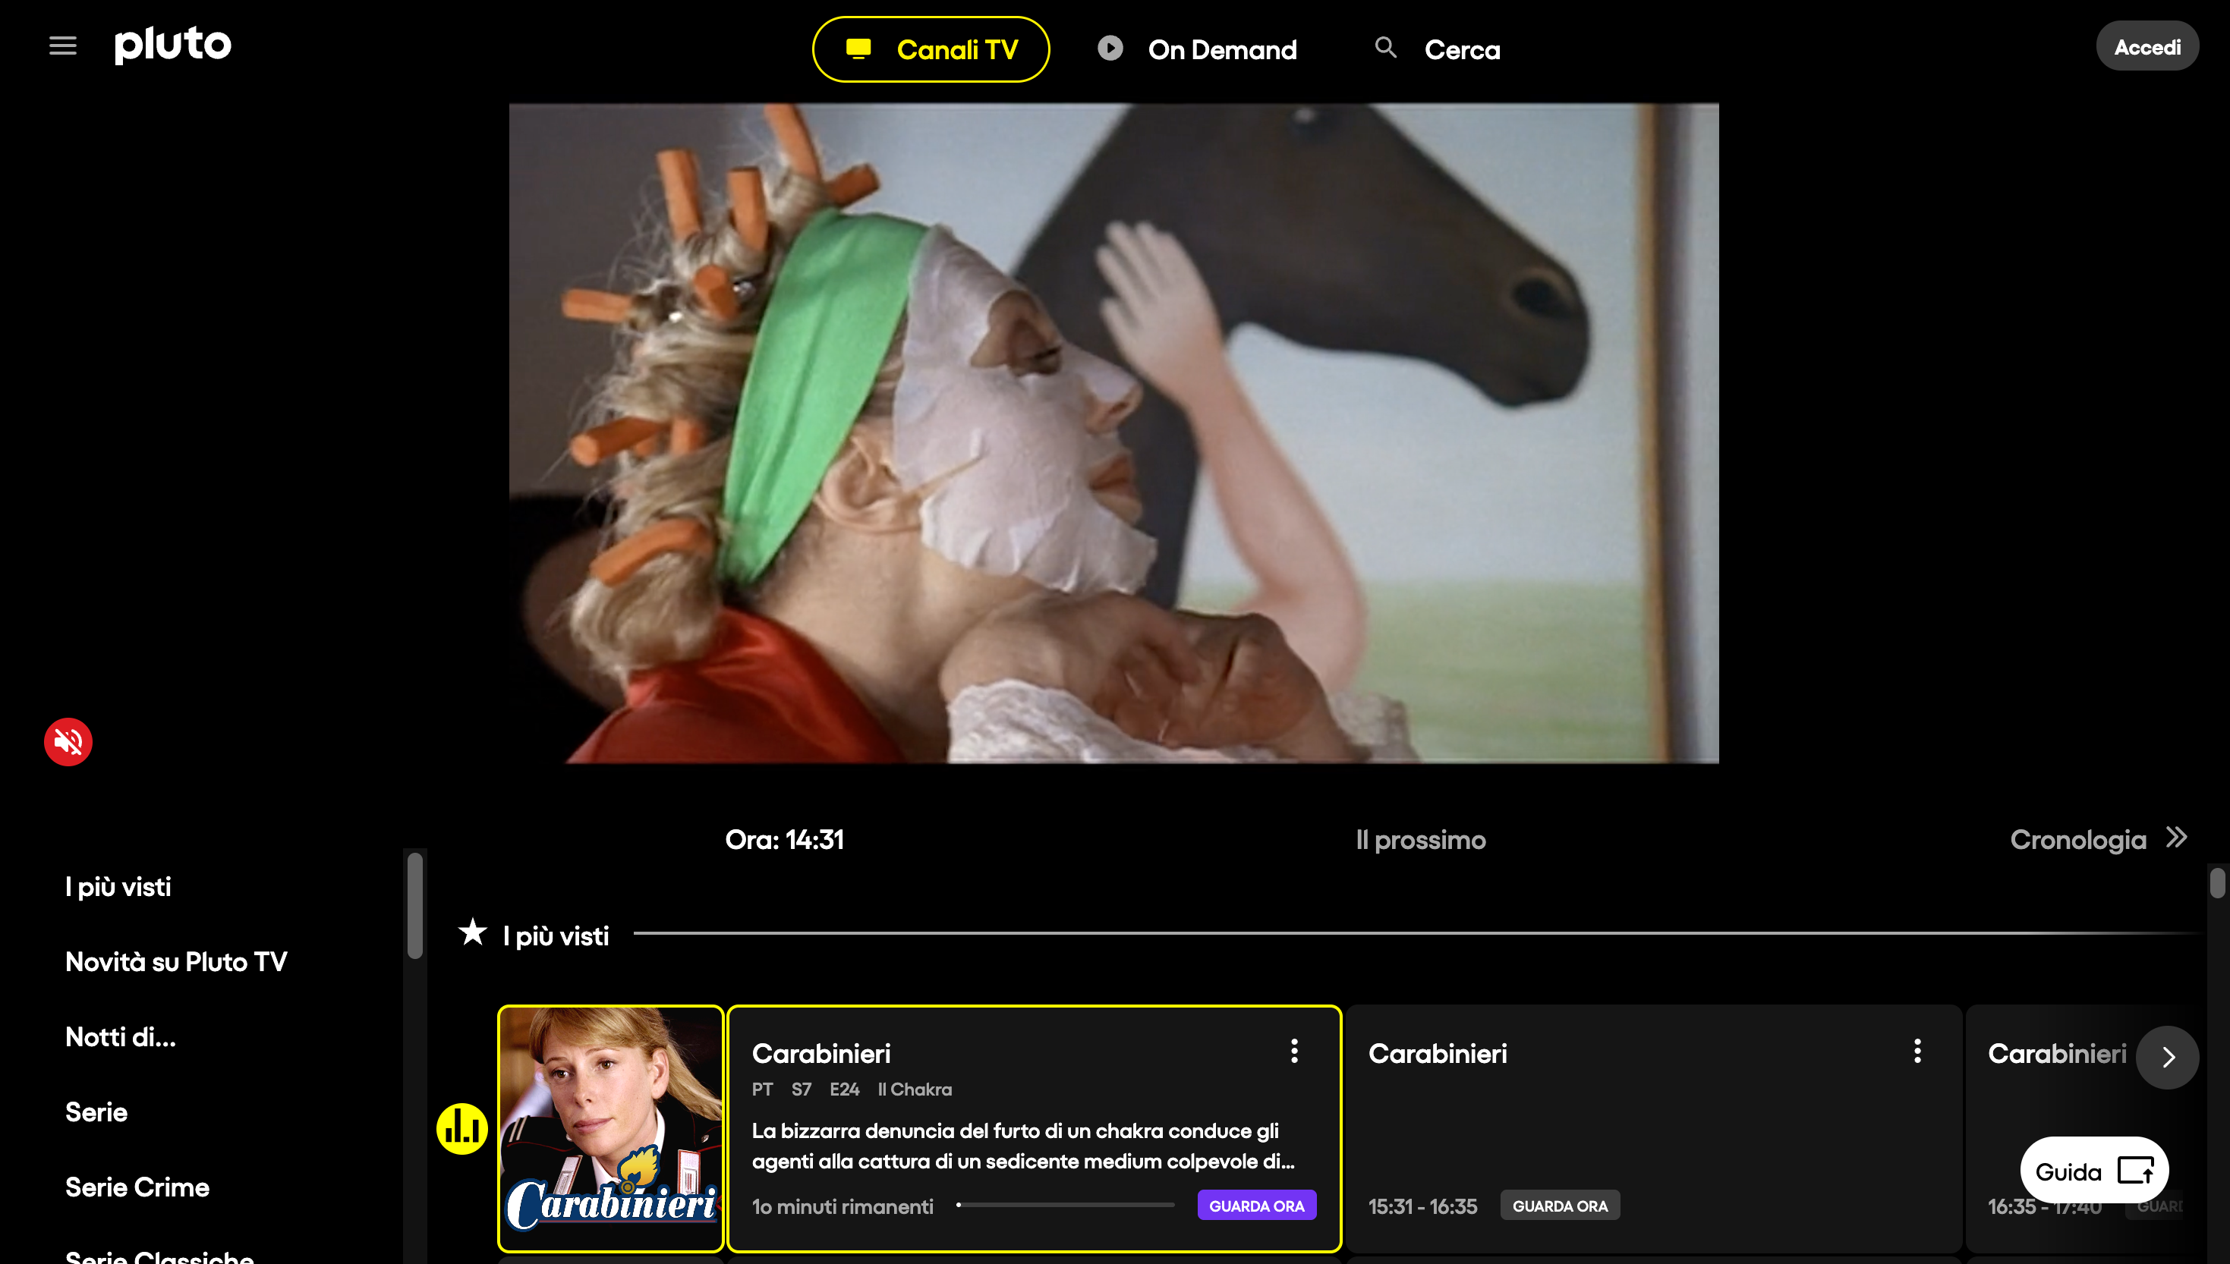Open search via the magnifier icon
Image resolution: width=2230 pixels, height=1264 pixels.
point(1386,49)
